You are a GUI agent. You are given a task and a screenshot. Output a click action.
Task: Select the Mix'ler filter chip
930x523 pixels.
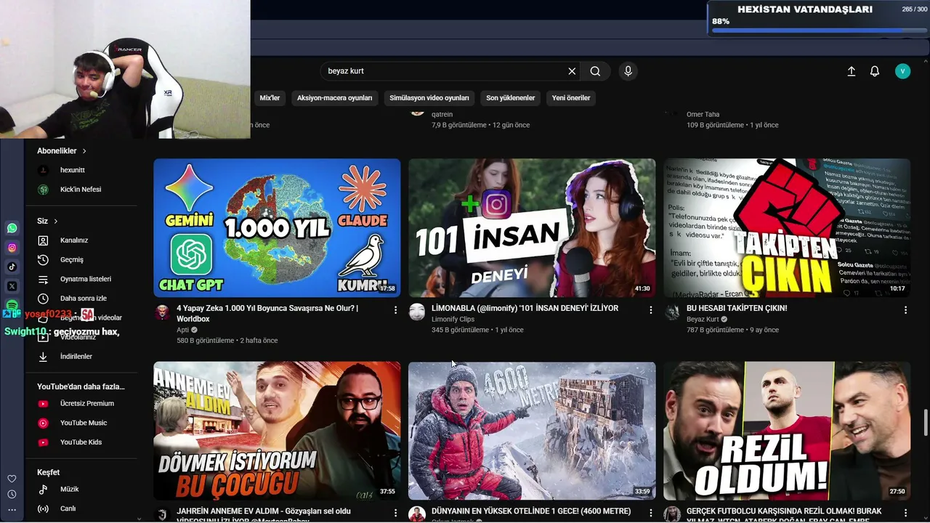[x=270, y=98]
